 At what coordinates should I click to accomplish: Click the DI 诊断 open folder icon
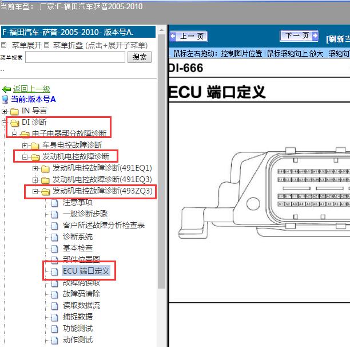click(15, 123)
